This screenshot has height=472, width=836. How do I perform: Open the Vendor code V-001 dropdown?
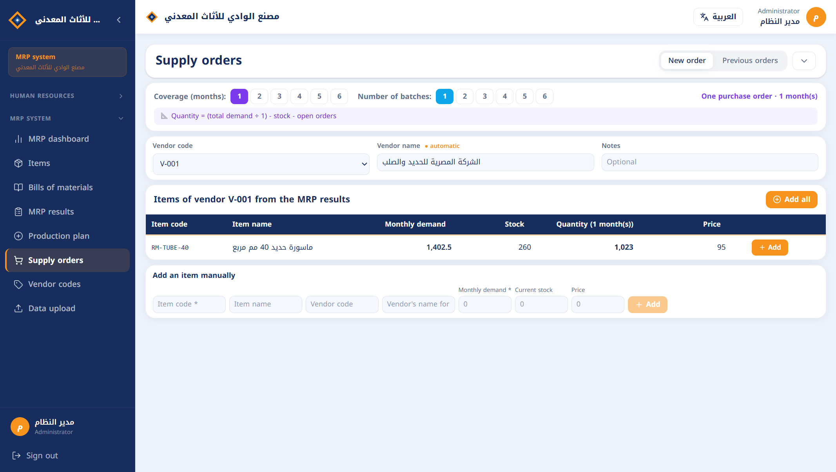coord(261,164)
